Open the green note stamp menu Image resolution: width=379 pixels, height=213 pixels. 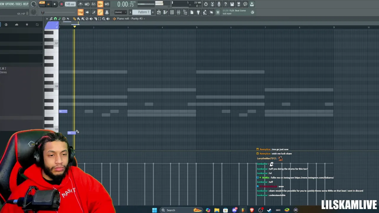click(x=60, y=19)
